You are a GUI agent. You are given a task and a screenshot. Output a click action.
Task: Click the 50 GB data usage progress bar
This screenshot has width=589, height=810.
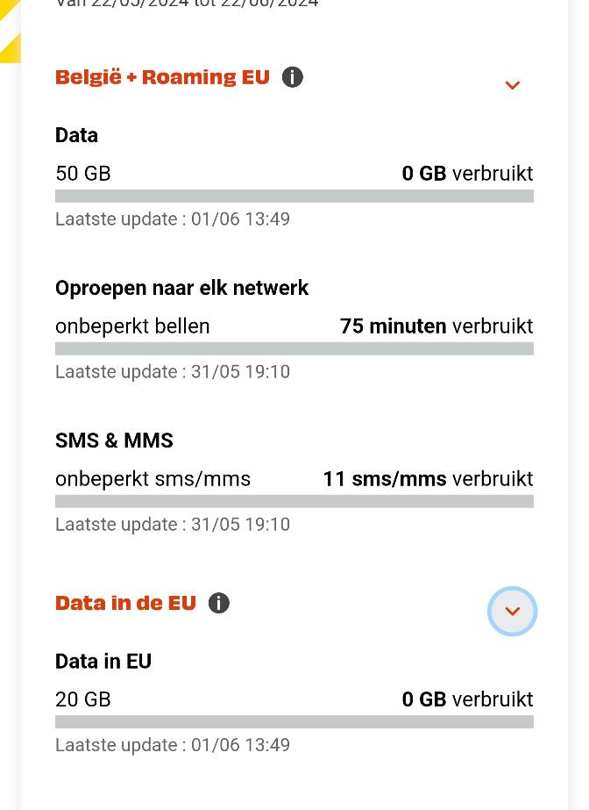tap(294, 196)
